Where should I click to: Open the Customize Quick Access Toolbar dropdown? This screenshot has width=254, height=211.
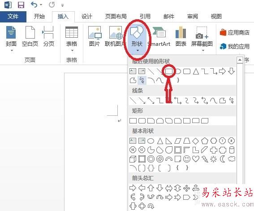pyautogui.click(x=62, y=5)
